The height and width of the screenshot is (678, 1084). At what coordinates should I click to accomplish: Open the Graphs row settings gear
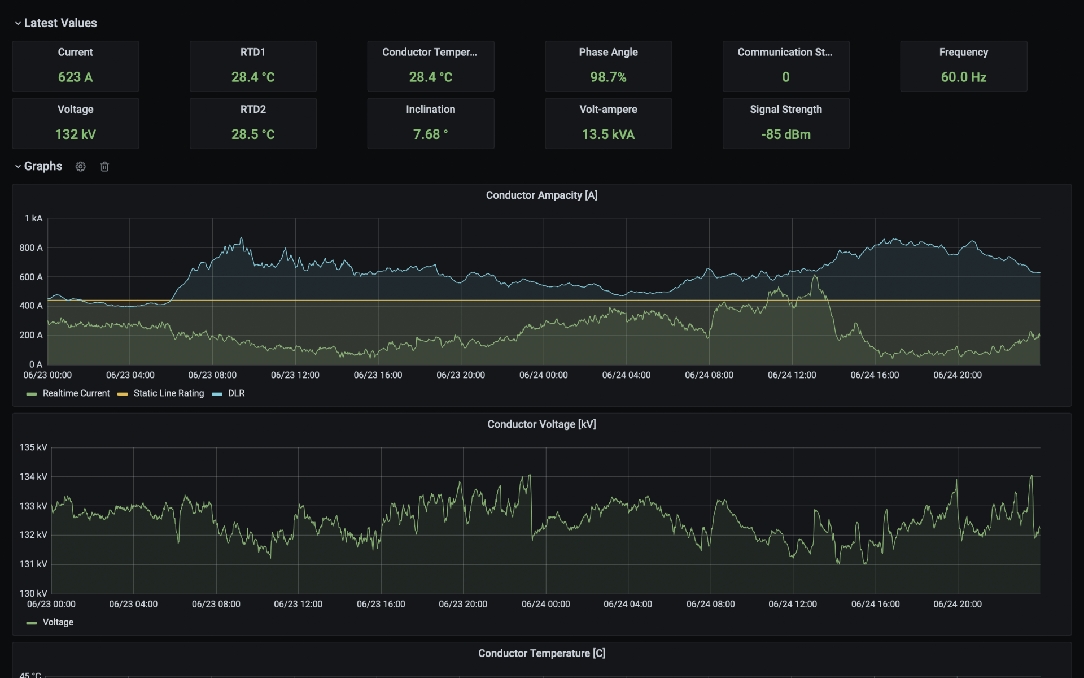pyautogui.click(x=80, y=166)
